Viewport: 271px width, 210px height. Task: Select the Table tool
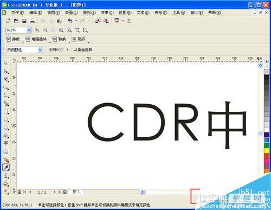tap(6, 151)
